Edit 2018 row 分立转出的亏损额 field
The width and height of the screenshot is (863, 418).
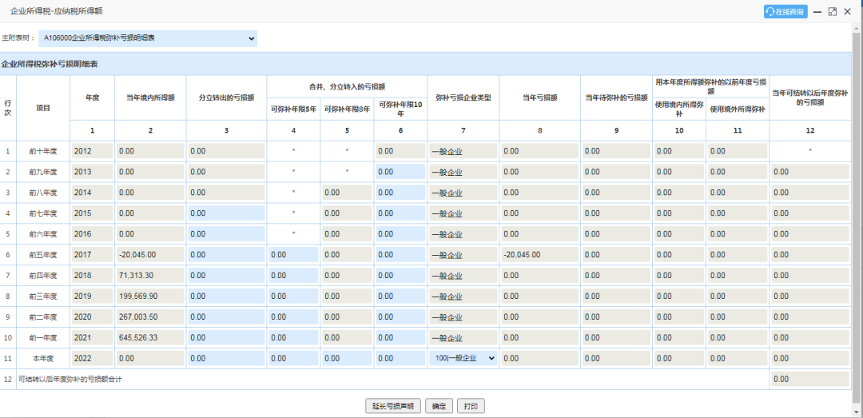(226, 276)
